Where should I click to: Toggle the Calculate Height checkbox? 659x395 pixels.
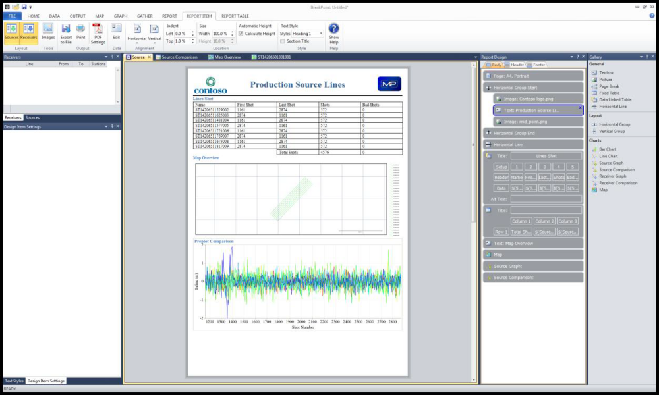[x=241, y=33]
